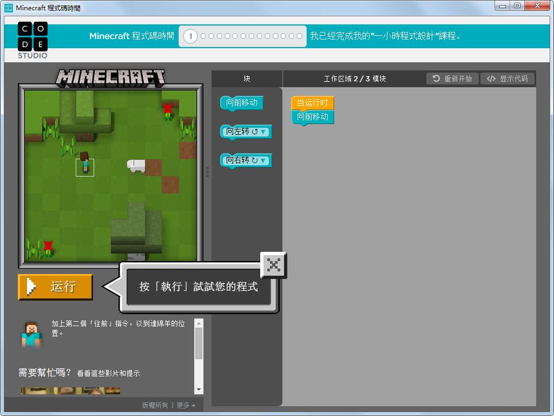Expand the 更多 more menu in footer

click(186, 405)
